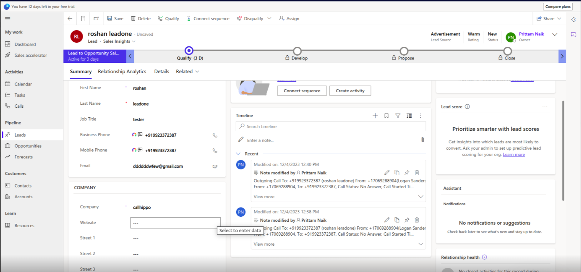Click the Connect sequence button in card
Viewport: 581px width, 272px height.
(x=302, y=91)
